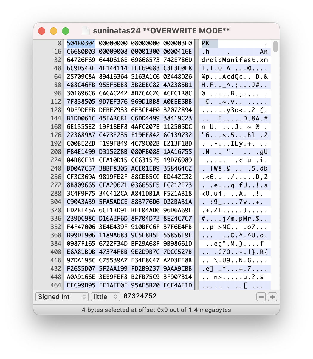Click hex group C00BE22D

[81, 143]
